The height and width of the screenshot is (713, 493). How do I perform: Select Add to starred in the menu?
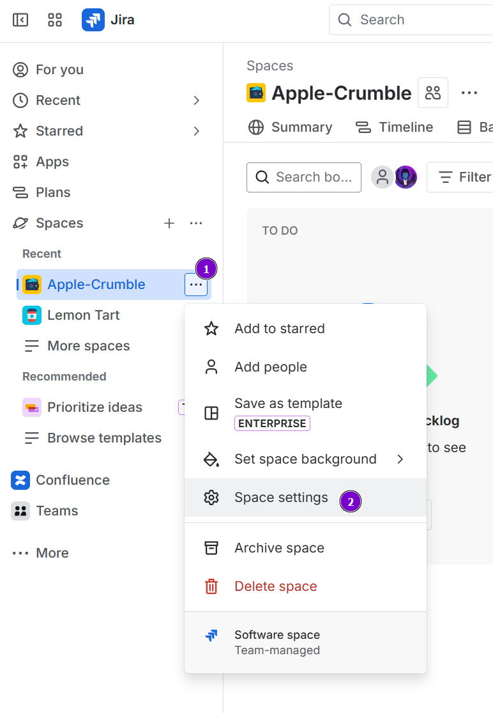pyautogui.click(x=279, y=329)
